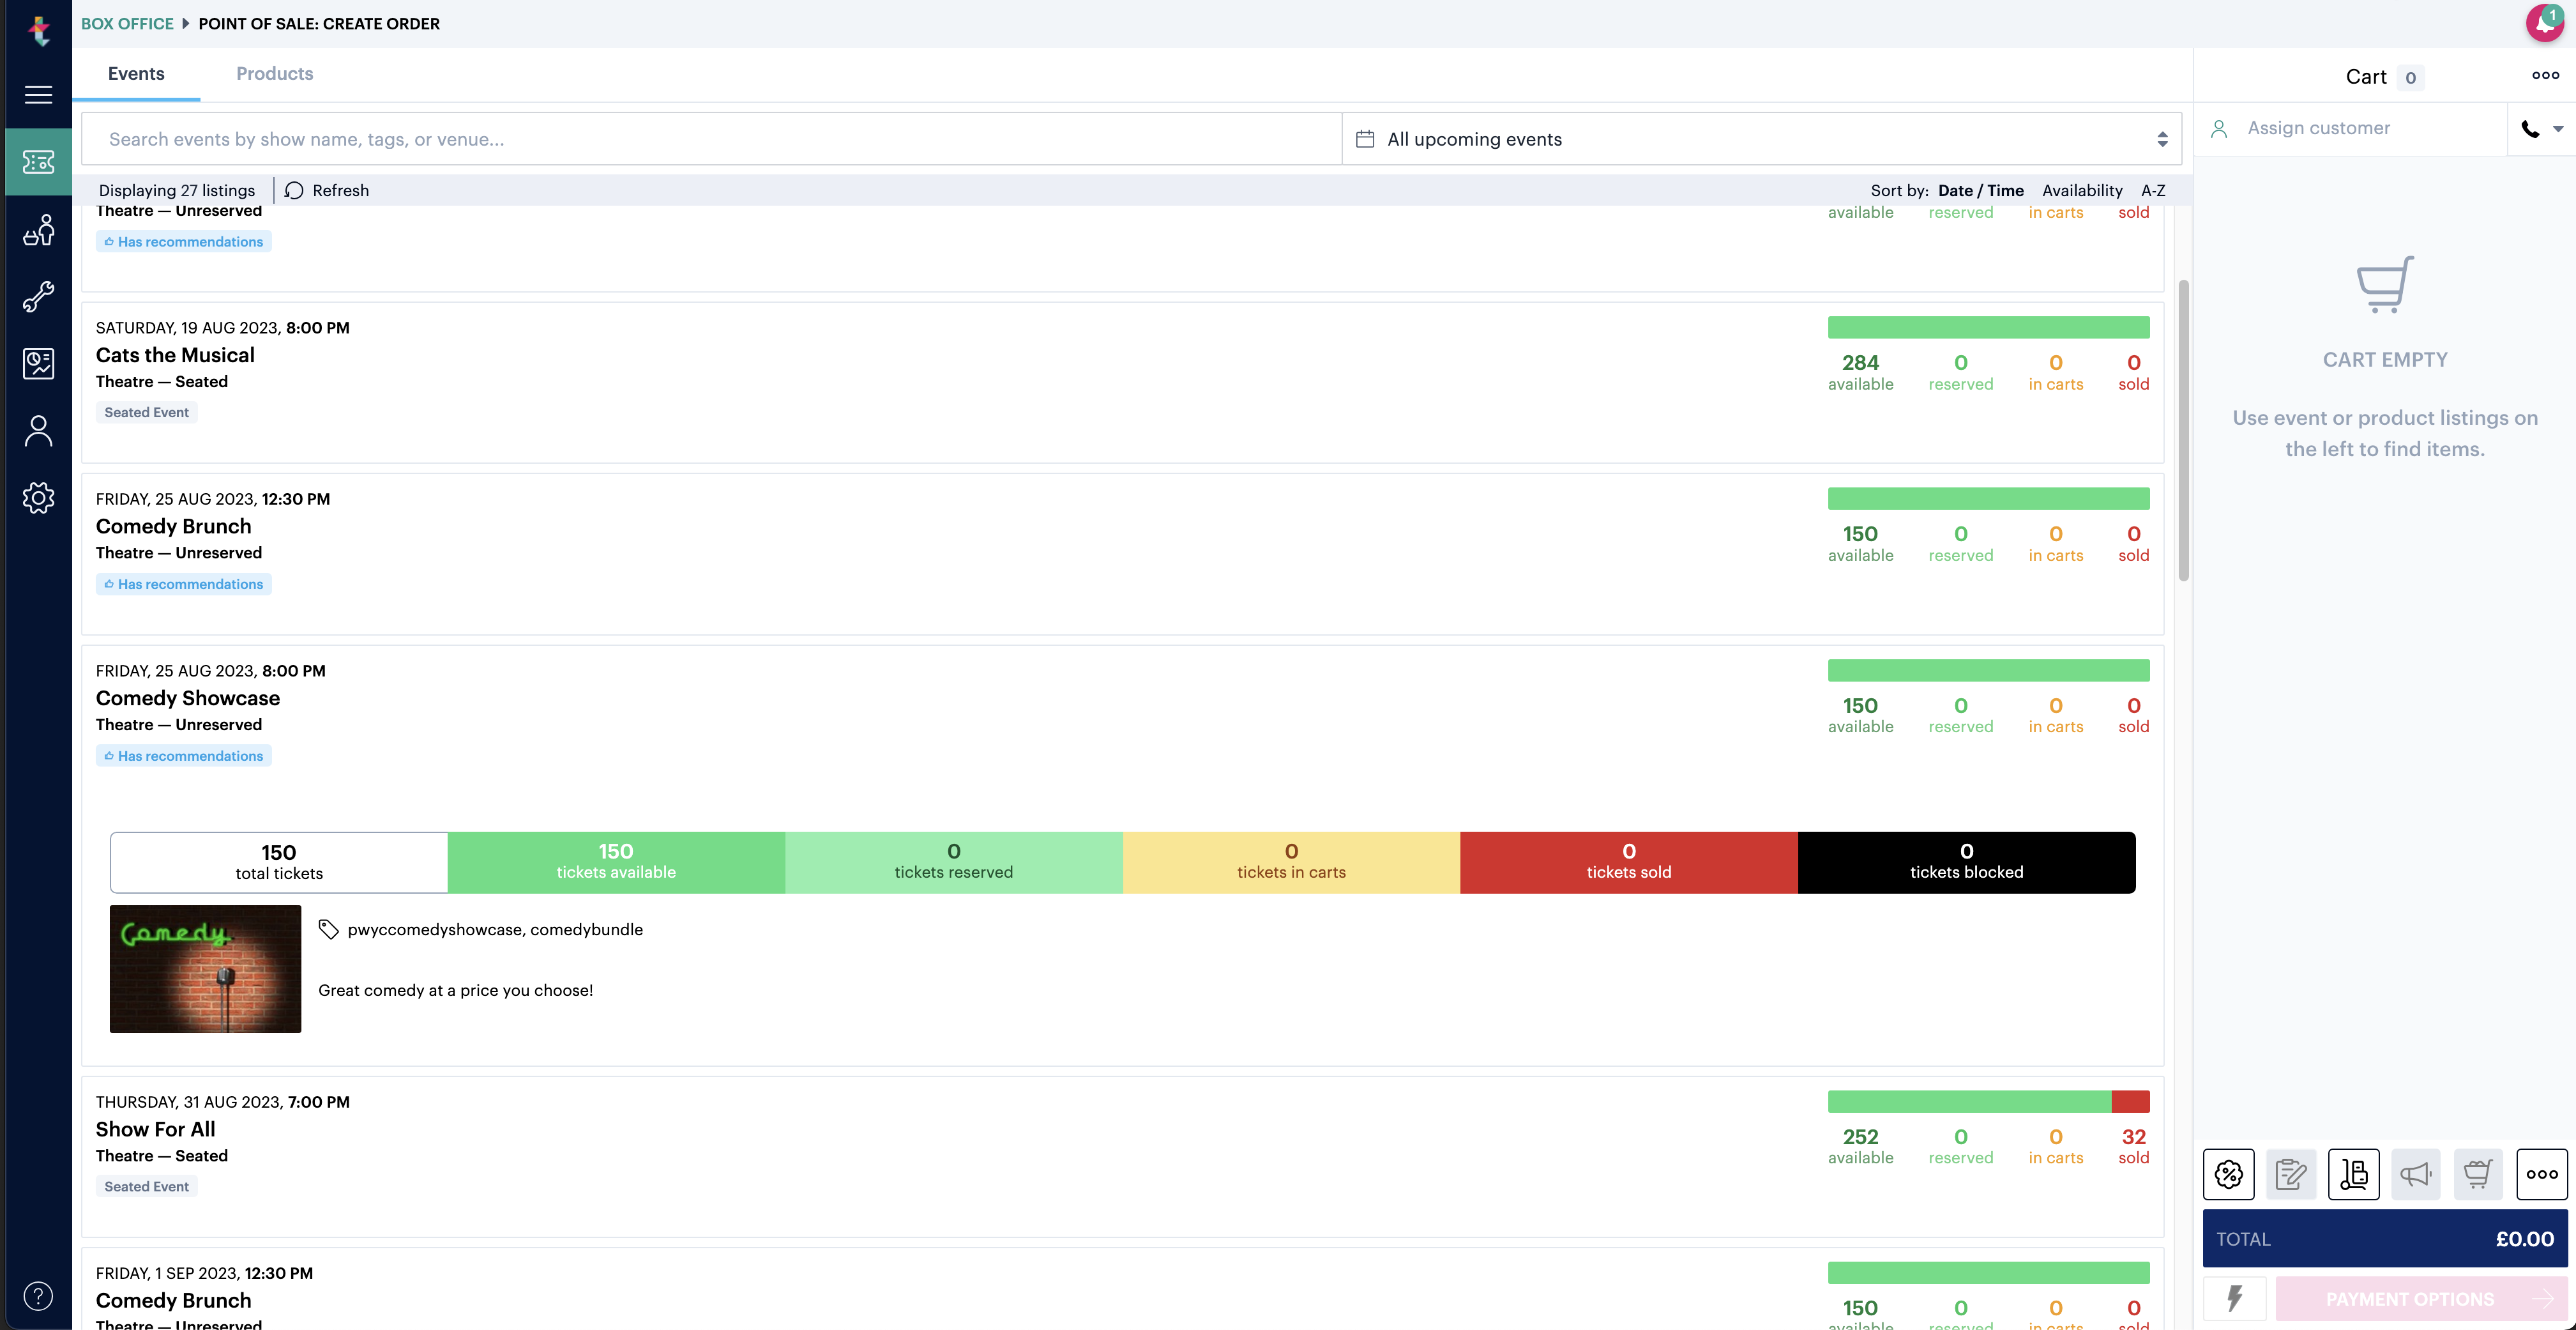The image size is (2576, 1330).
Task: Open the reports chart icon in sidebar
Action: click(38, 364)
